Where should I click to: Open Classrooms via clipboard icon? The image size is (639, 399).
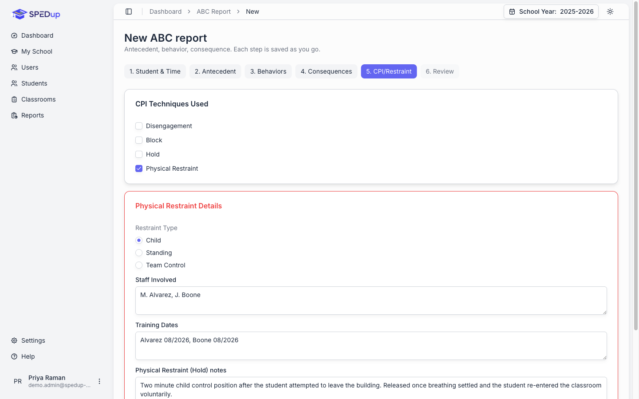14,99
